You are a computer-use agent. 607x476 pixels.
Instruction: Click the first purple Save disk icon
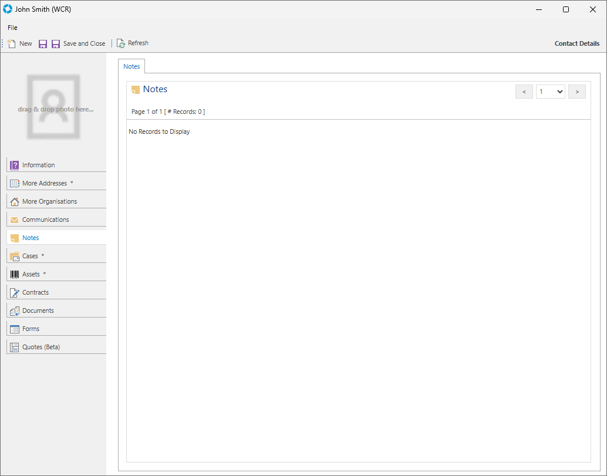[43, 44]
